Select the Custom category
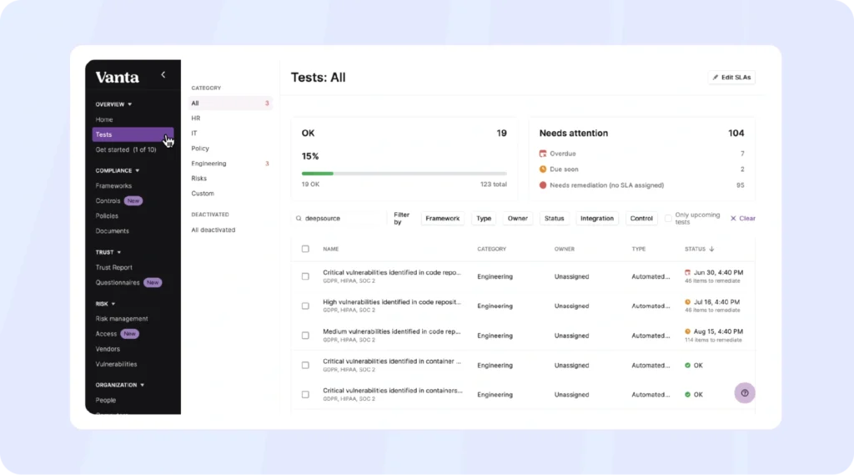The width and height of the screenshot is (854, 475). (x=203, y=194)
